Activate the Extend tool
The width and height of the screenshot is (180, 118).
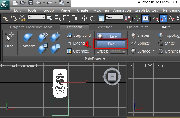coord(76,43)
